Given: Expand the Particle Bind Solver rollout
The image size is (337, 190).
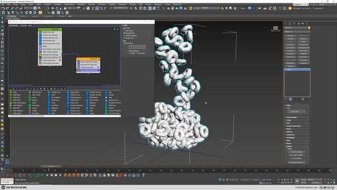Looking at the screenshot, I should [x=297, y=126].
